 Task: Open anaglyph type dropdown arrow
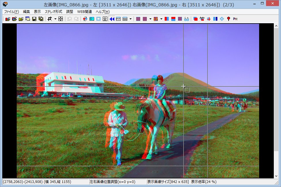pos(161,19)
